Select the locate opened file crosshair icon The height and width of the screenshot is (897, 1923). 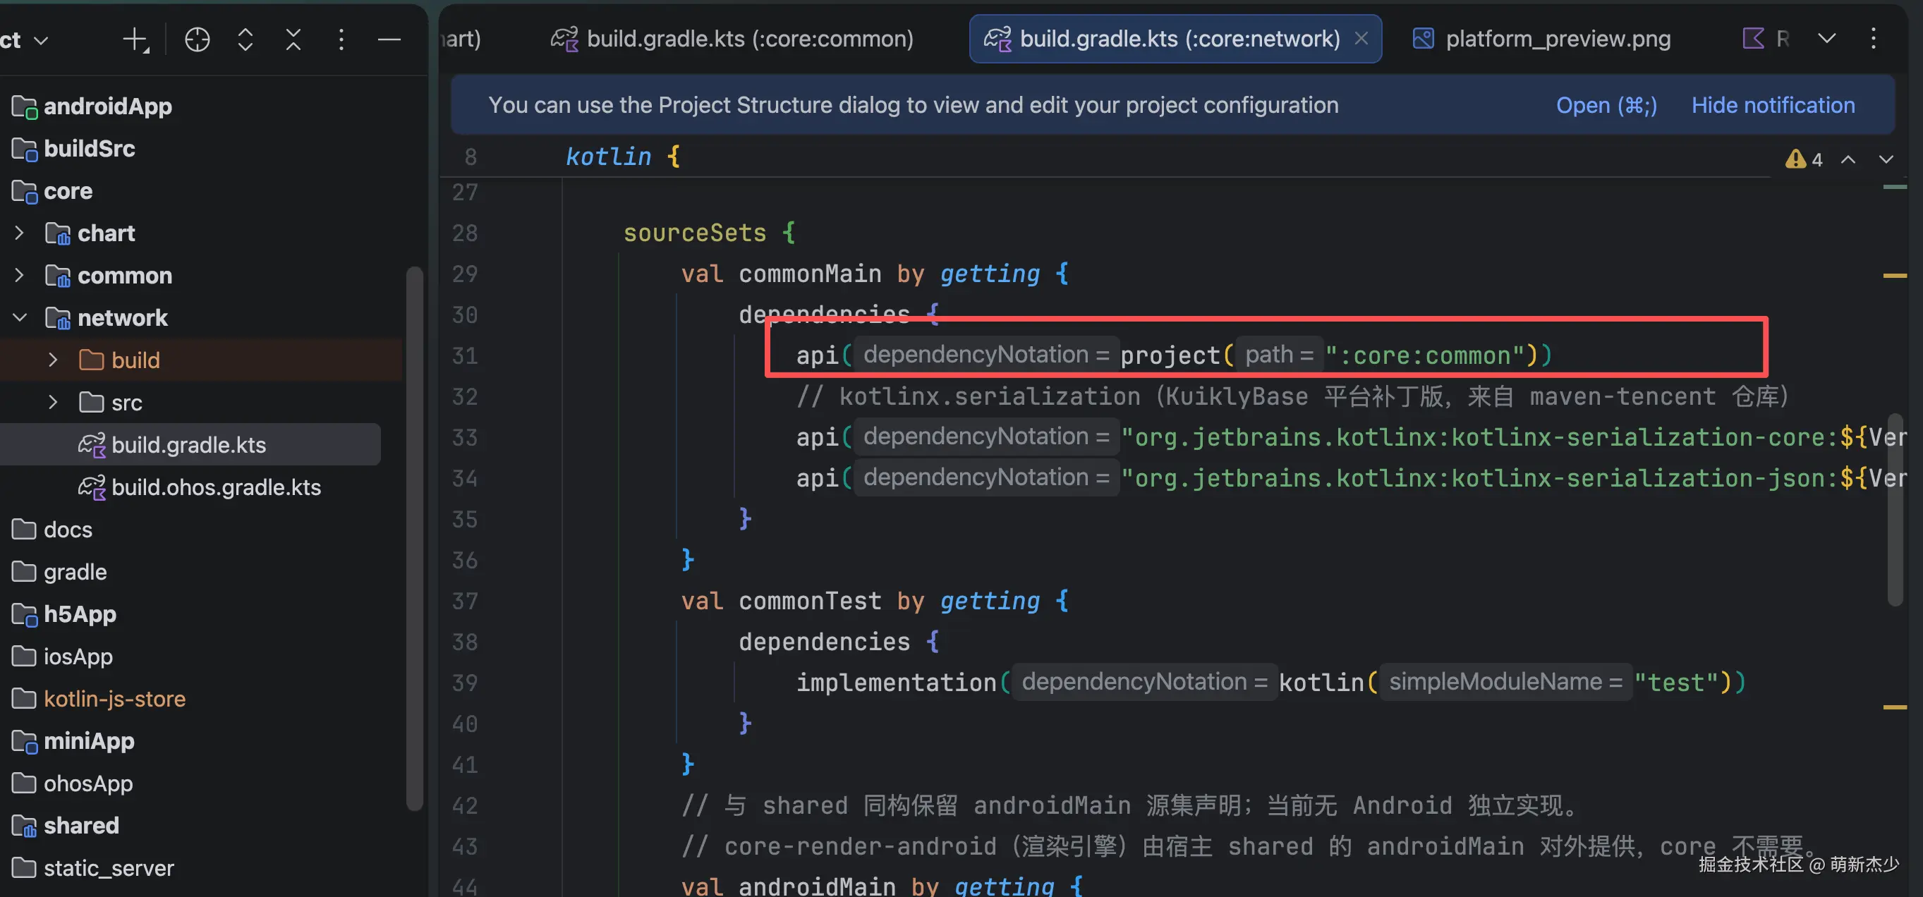(197, 39)
